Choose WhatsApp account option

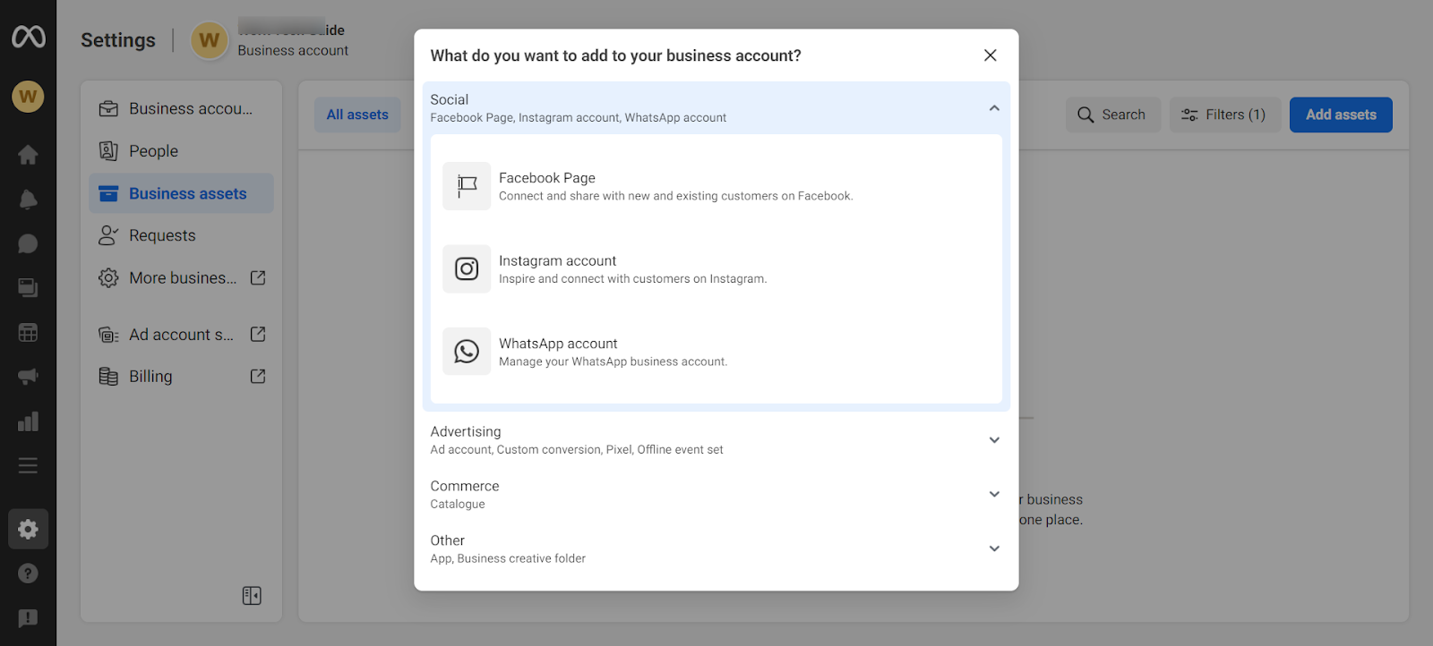(x=716, y=351)
